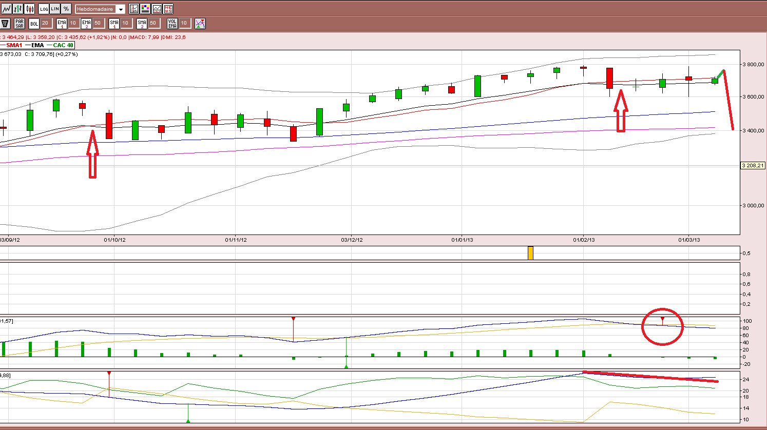The width and height of the screenshot is (767, 430).
Task: Toggle the PAR SAR indicator
Action: click(x=20, y=24)
